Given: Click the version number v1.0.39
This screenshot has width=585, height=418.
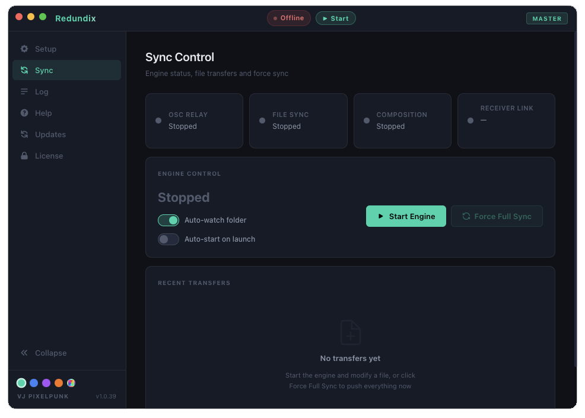Looking at the screenshot, I should [106, 397].
